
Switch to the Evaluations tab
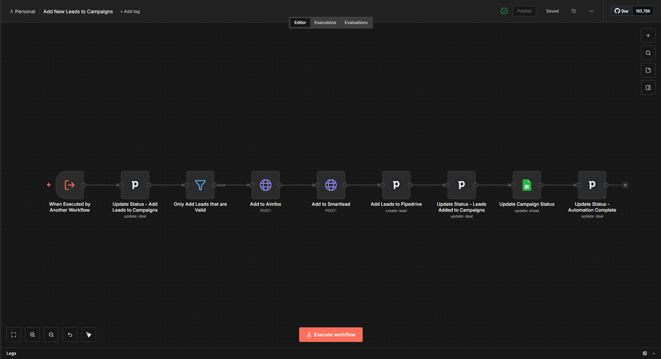click(356, 23)
